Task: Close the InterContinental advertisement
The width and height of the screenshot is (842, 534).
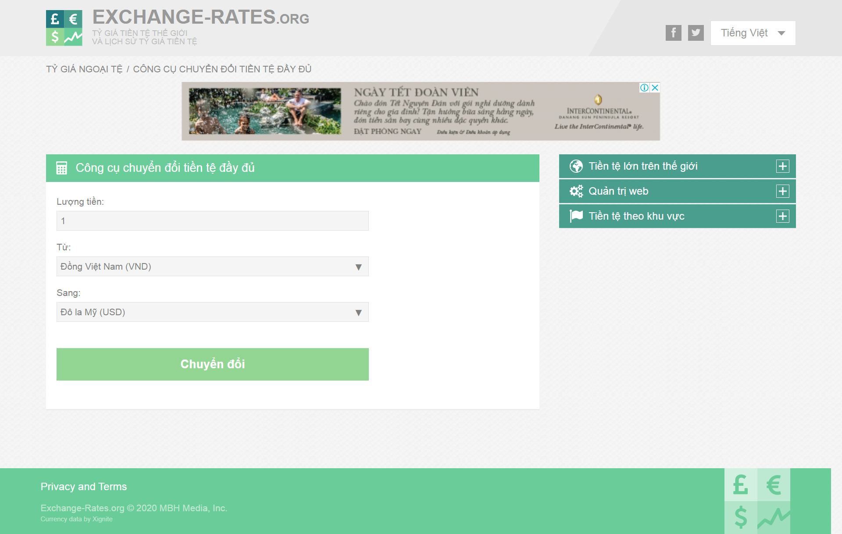Action: point(655,88)
